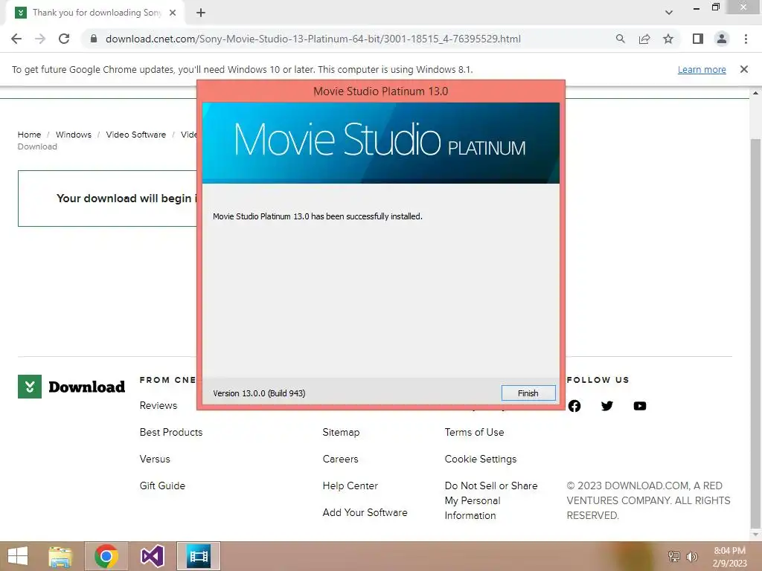Open Help Center footer link

[x=350, y=485]
